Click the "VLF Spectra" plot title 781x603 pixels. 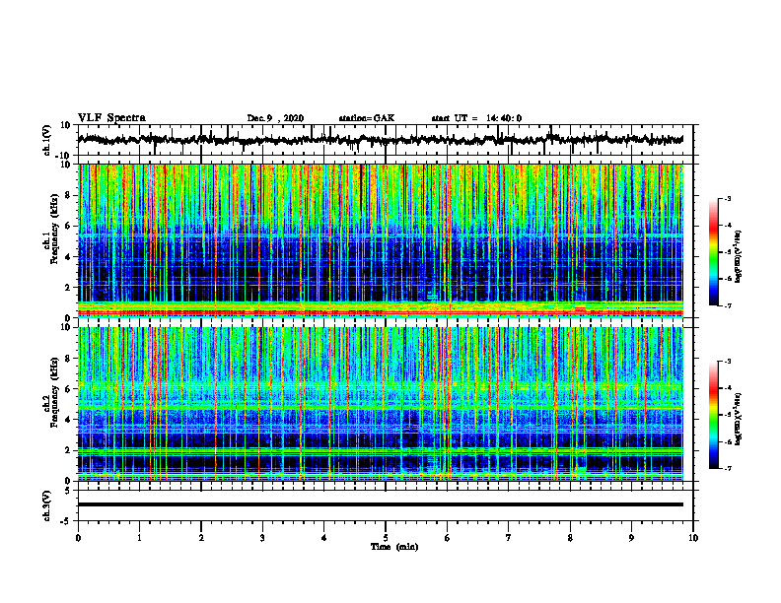(111, 118)
